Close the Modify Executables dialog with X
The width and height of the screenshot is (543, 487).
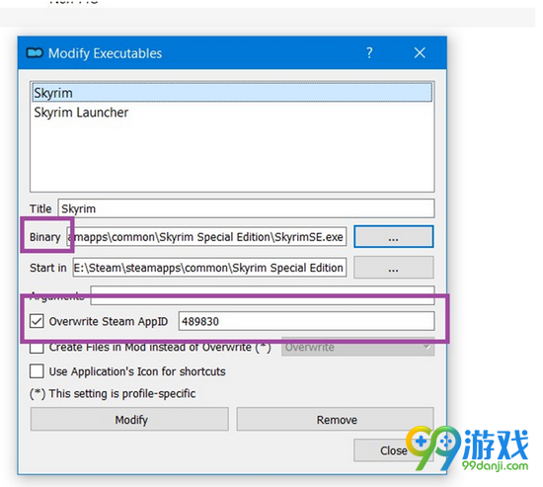(420, 53)
